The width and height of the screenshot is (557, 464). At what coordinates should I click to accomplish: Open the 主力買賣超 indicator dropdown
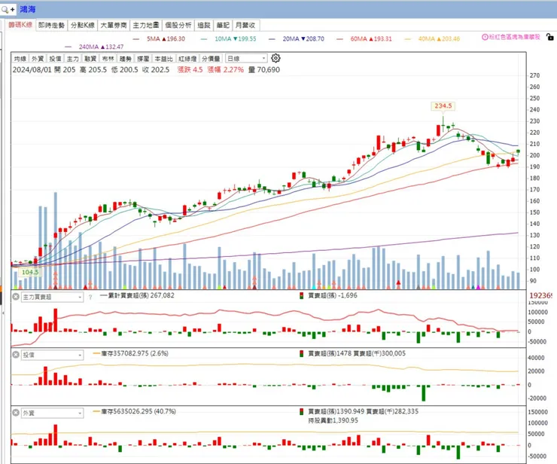pos(52,297)
